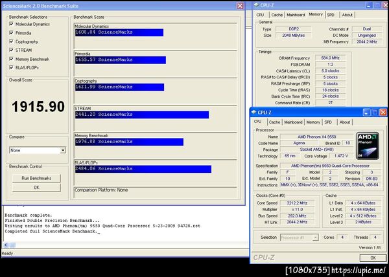Click the Bus Speed value 292.0 MHz
The image size is (389, 277).
click(297, 216)
